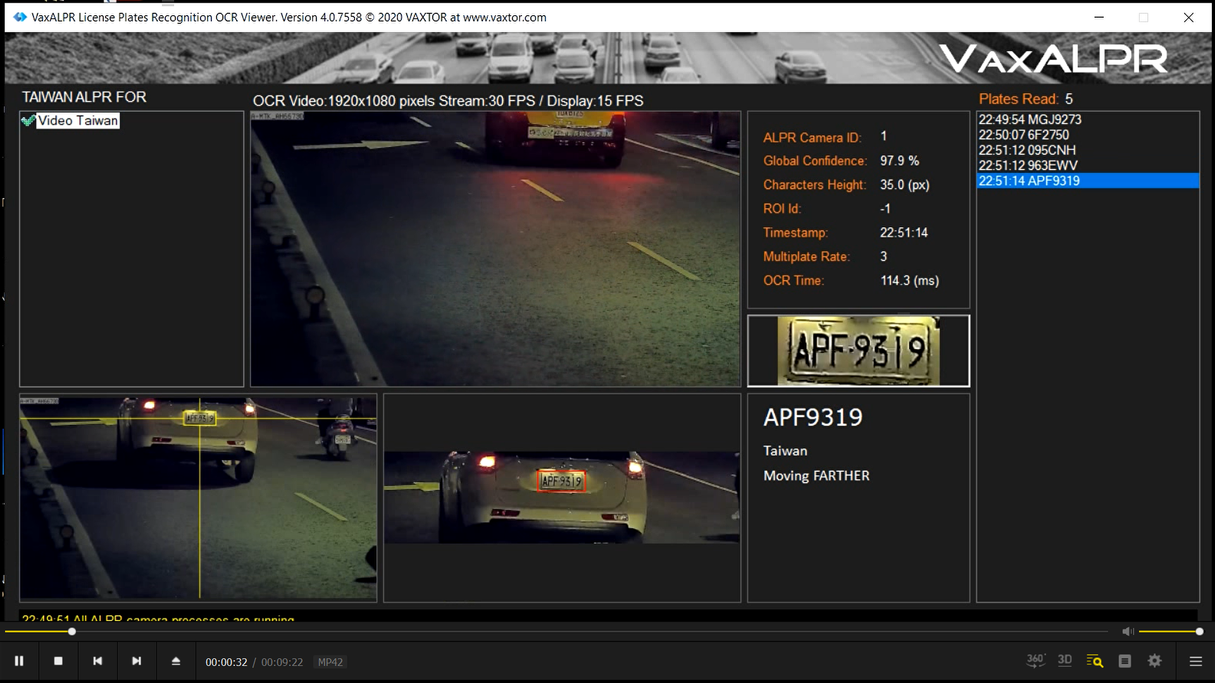This screenshot has width=1215, height=683.
Task: Click the Timestamp 22:51:14 value
Action: (x=904, y=233)
